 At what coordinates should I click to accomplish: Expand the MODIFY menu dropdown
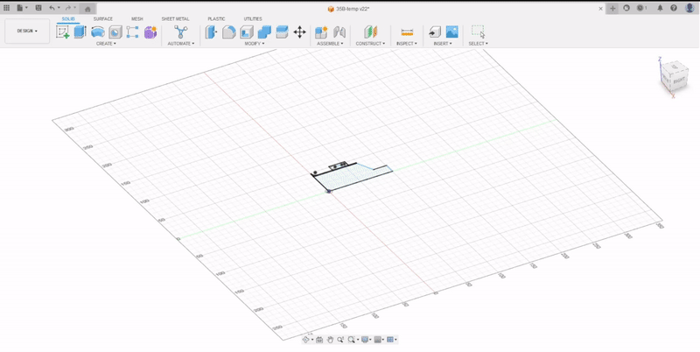click(254, 43)
